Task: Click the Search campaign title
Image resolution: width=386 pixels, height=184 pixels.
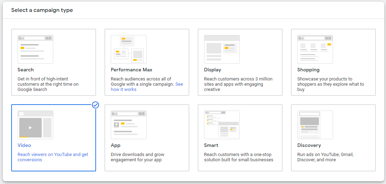Action: (x=26, y=70)
